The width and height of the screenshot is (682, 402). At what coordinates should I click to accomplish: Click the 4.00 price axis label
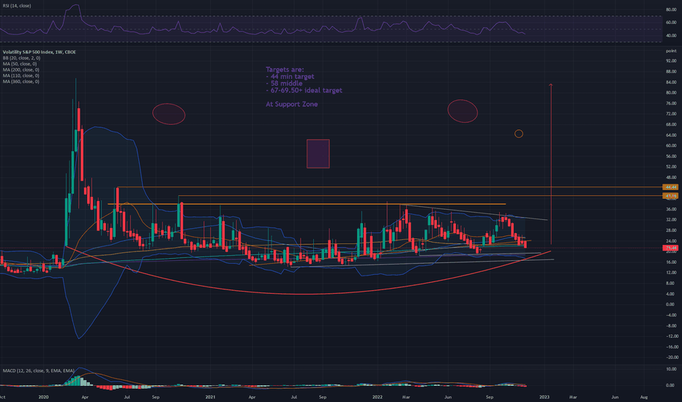click(x=672, y=295)
